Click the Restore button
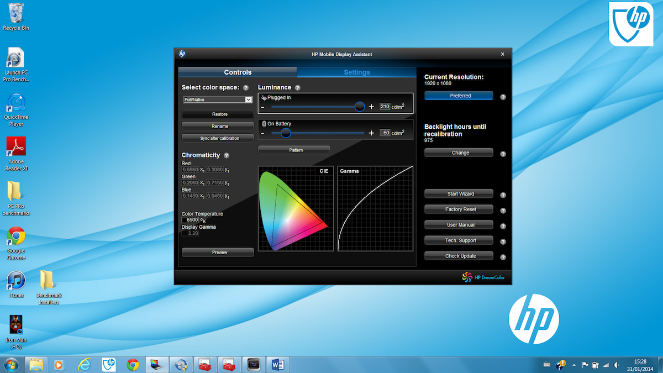 click(x=219, y=114)
